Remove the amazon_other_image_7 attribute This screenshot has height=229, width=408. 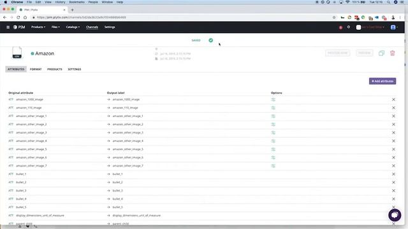393,165
